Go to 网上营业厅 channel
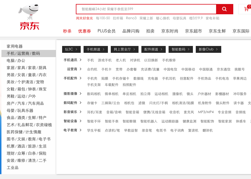Viewport: 251px width, 179px height. click(x=124, y=49)
